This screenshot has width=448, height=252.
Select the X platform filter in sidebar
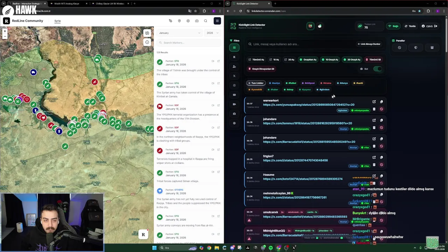click(234, 76)
